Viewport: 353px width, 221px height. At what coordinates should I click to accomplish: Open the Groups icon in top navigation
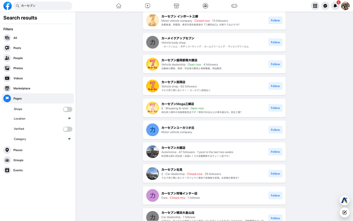point(205,6)
